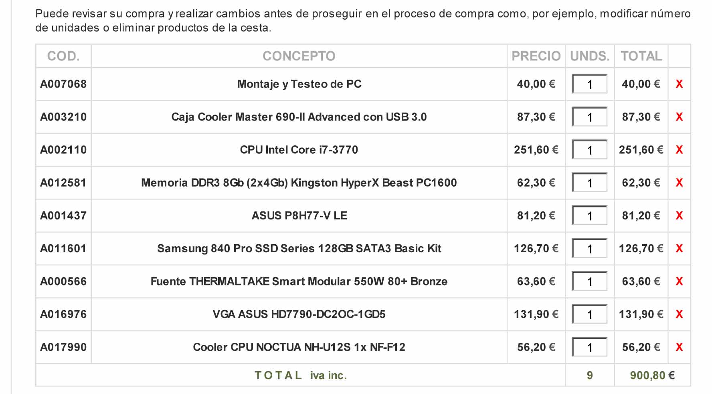Viewport: 712px width, 394px height.
Task: Focus units box for CPU Intel Core i7
Action: click(x=589, y=150)
